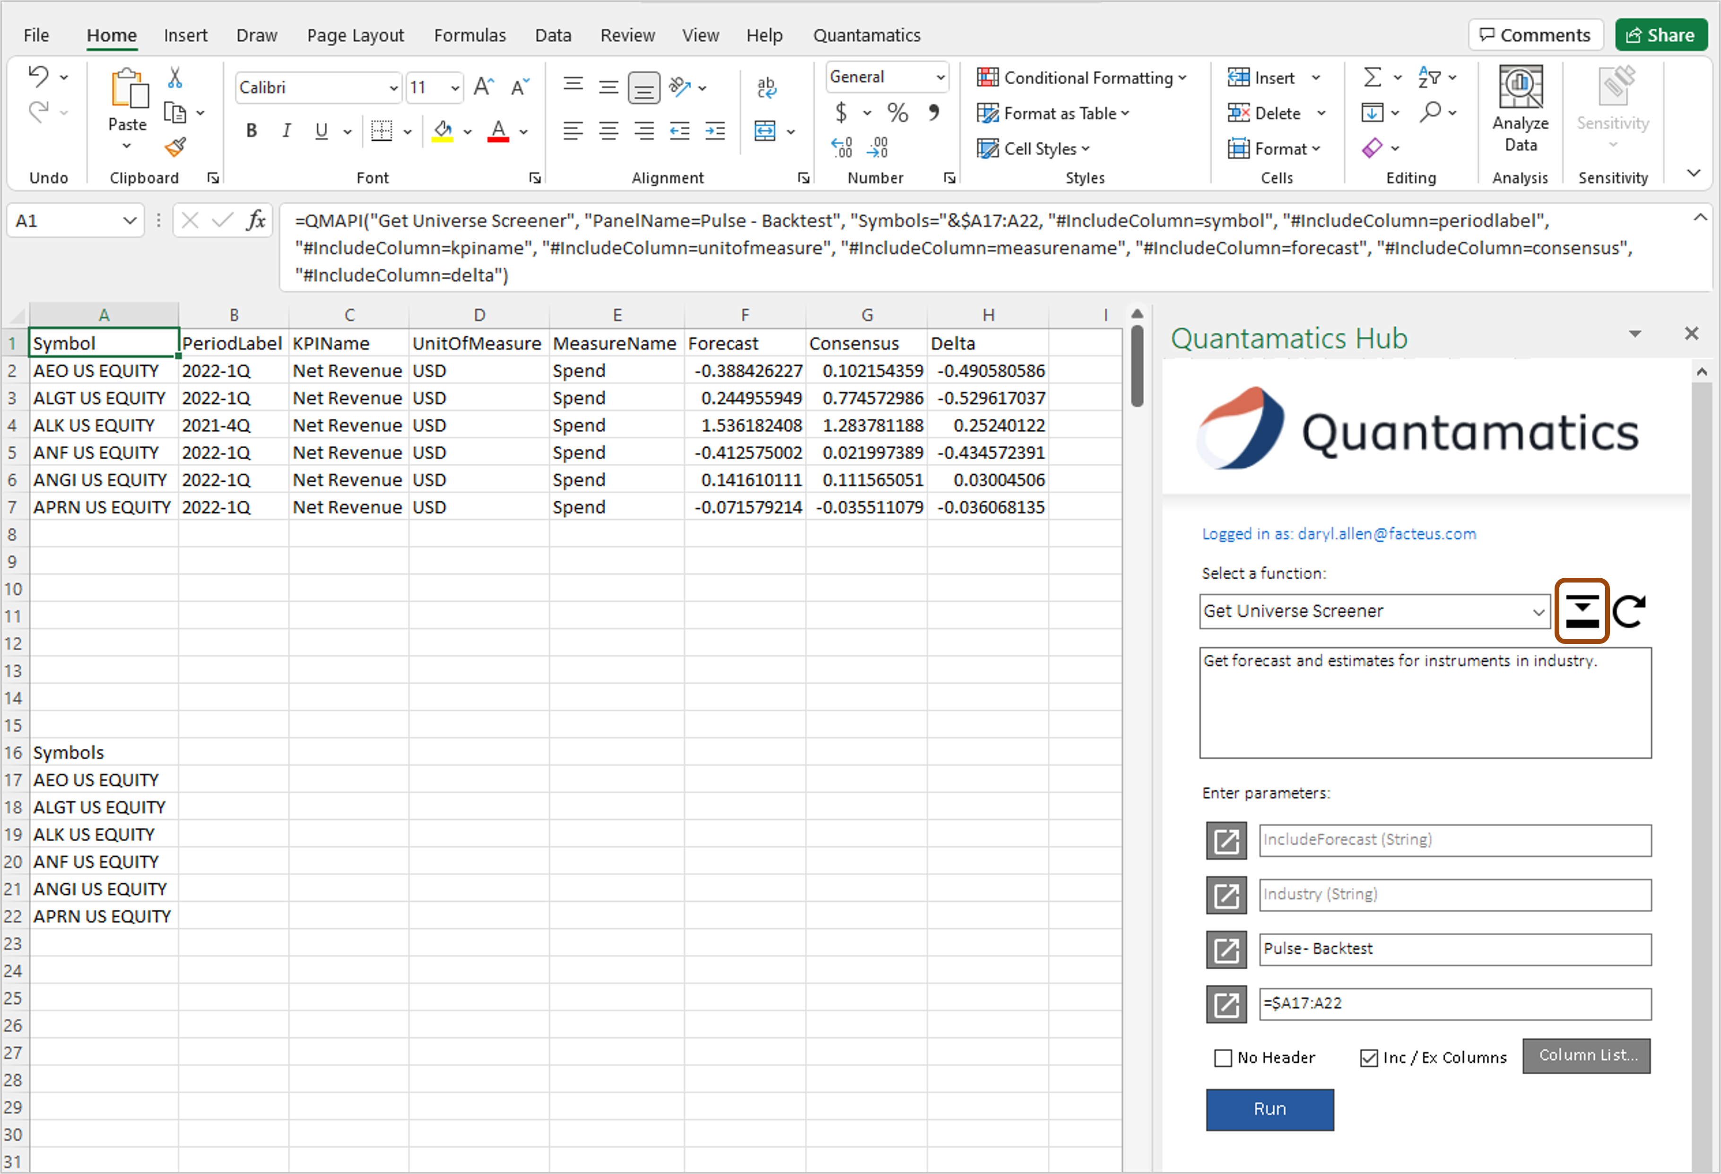Screen dimensions: 1721x1174
Task: Open the Calibri font name dropdown
Action: [x=393, y=88]
